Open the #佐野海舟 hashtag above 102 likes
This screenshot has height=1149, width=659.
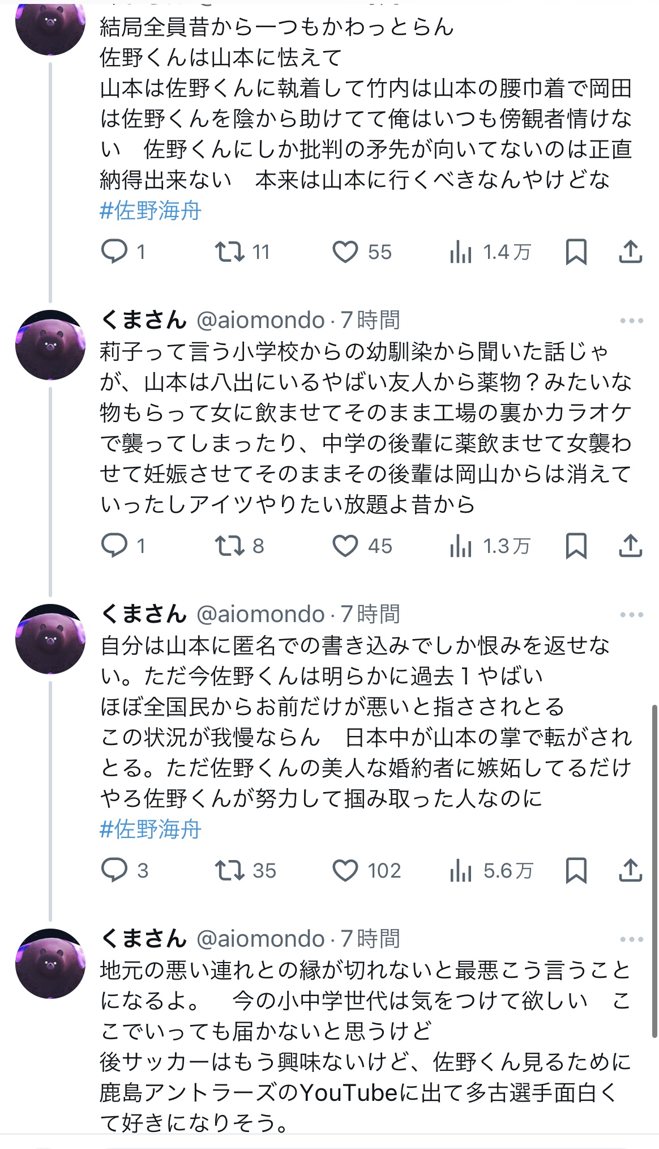pos(151,829)
